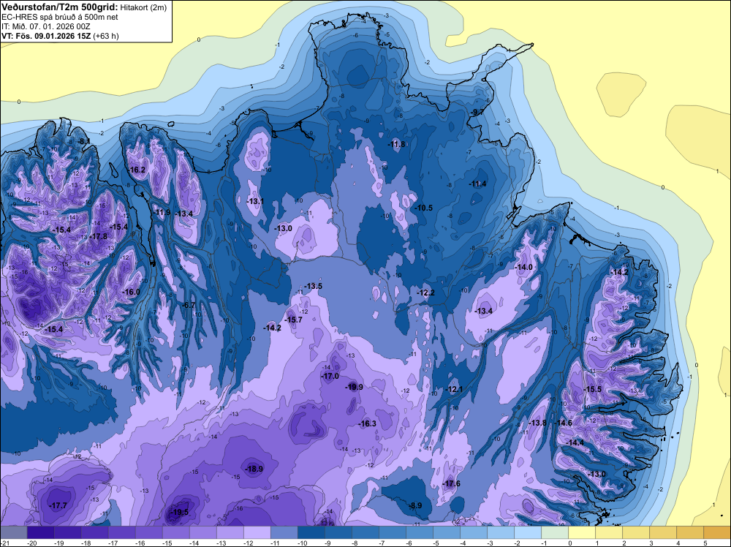Click the -16.0 temperature value on the map
The image size is (731, 547).
[131, 292]
